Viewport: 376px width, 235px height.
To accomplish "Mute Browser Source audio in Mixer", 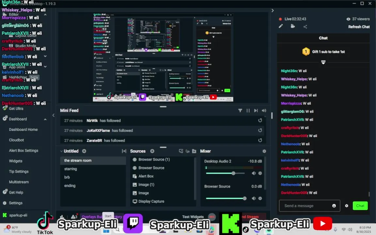I will click(254, 198).
